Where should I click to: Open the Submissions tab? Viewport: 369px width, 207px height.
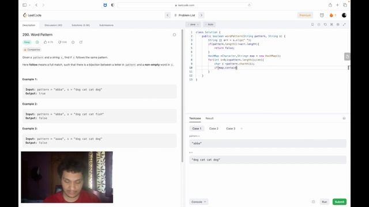pos(106,25)
